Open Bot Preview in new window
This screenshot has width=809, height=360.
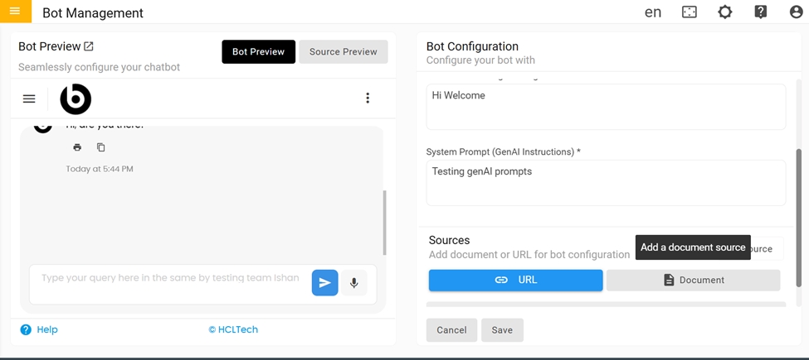pyautogui.click(x=89, y=46)
